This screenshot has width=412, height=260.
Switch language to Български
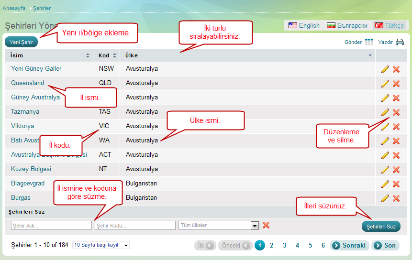point(347,25)
